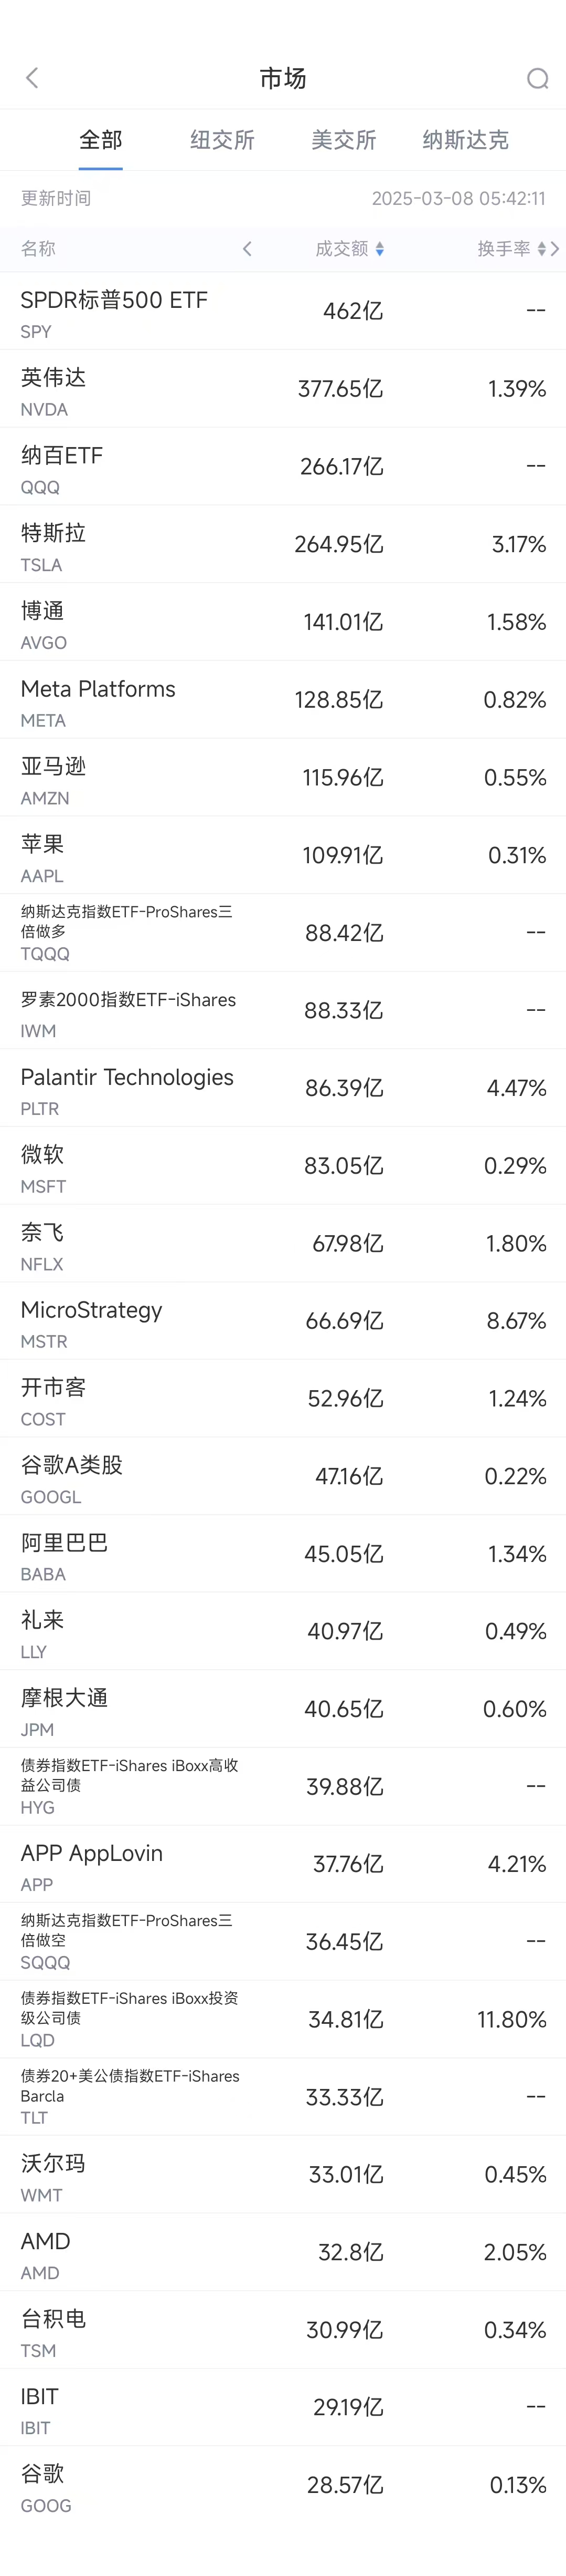Open 英伟达 NVDA stock row
The image size is (566, 2576).
[x=283, y=389]
